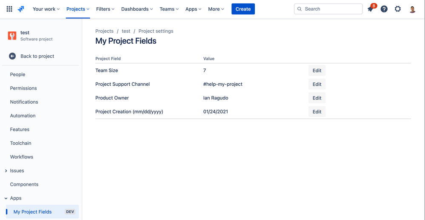The image size is (425, 220).
Task: Click the #help-my-project value
Action: pyautogui.click(x=223, y=84)
